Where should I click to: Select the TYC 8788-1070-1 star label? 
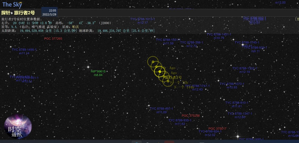coord(232,84)
